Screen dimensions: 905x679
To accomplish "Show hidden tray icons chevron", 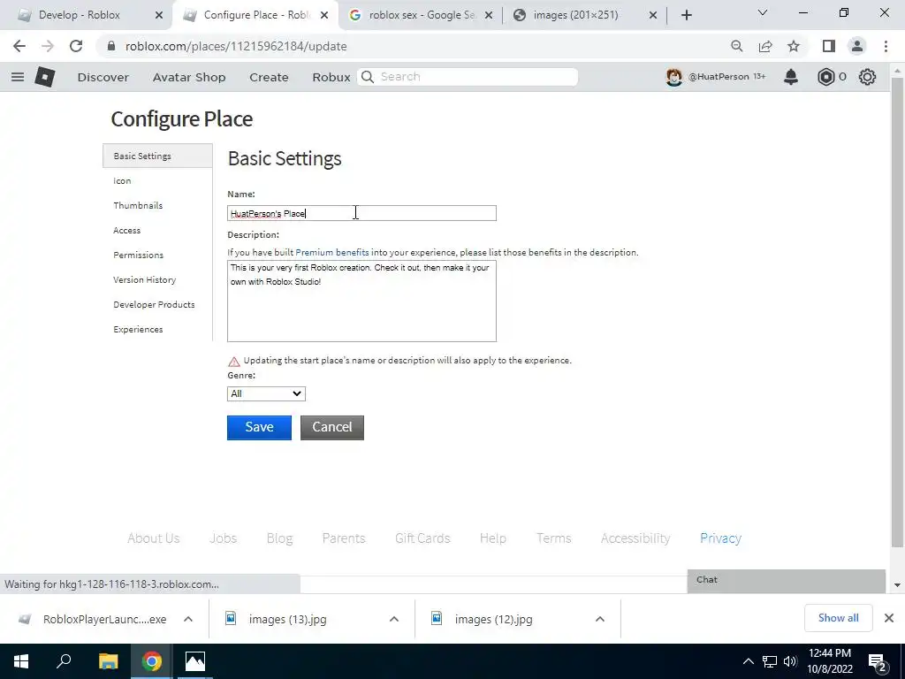I will point(748,661).
